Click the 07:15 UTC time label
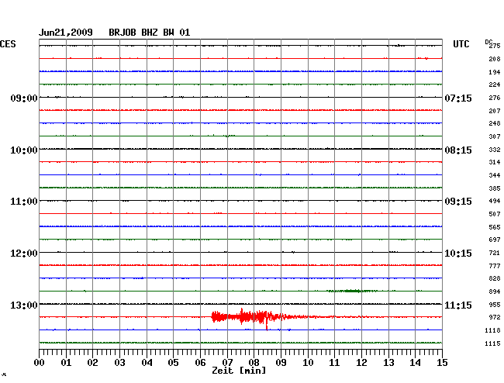The width and height of the screenshot is (504, 383). click(458, 98)
